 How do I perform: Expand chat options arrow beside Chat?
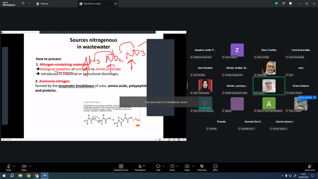pyautogui.click(x=163, y=166)
